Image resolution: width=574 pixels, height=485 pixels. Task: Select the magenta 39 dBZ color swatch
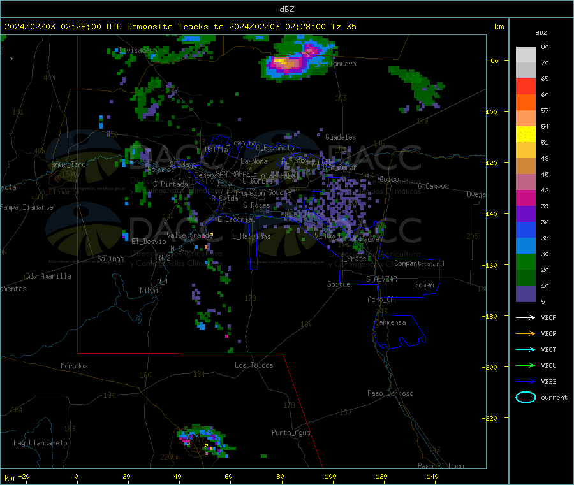pyautogui.click(x=526, y=198)
